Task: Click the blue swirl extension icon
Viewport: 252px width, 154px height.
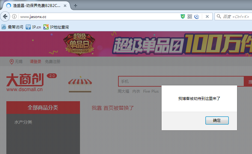Action: [x=197, y=16]
